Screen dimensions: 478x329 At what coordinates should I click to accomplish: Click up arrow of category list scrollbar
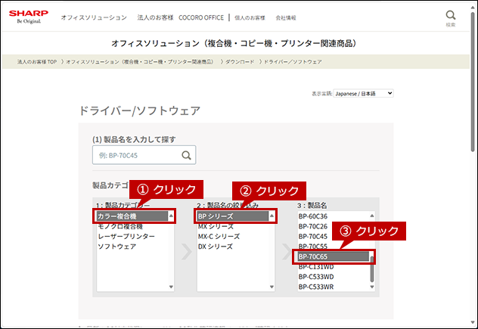(171, 216)
